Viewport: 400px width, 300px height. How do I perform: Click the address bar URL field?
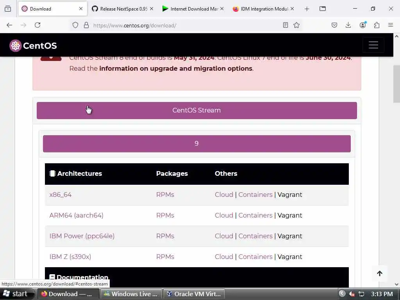186,25
